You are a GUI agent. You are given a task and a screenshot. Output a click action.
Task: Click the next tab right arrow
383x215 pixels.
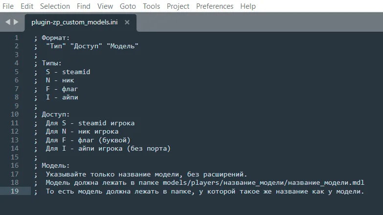tap(16, 22)
